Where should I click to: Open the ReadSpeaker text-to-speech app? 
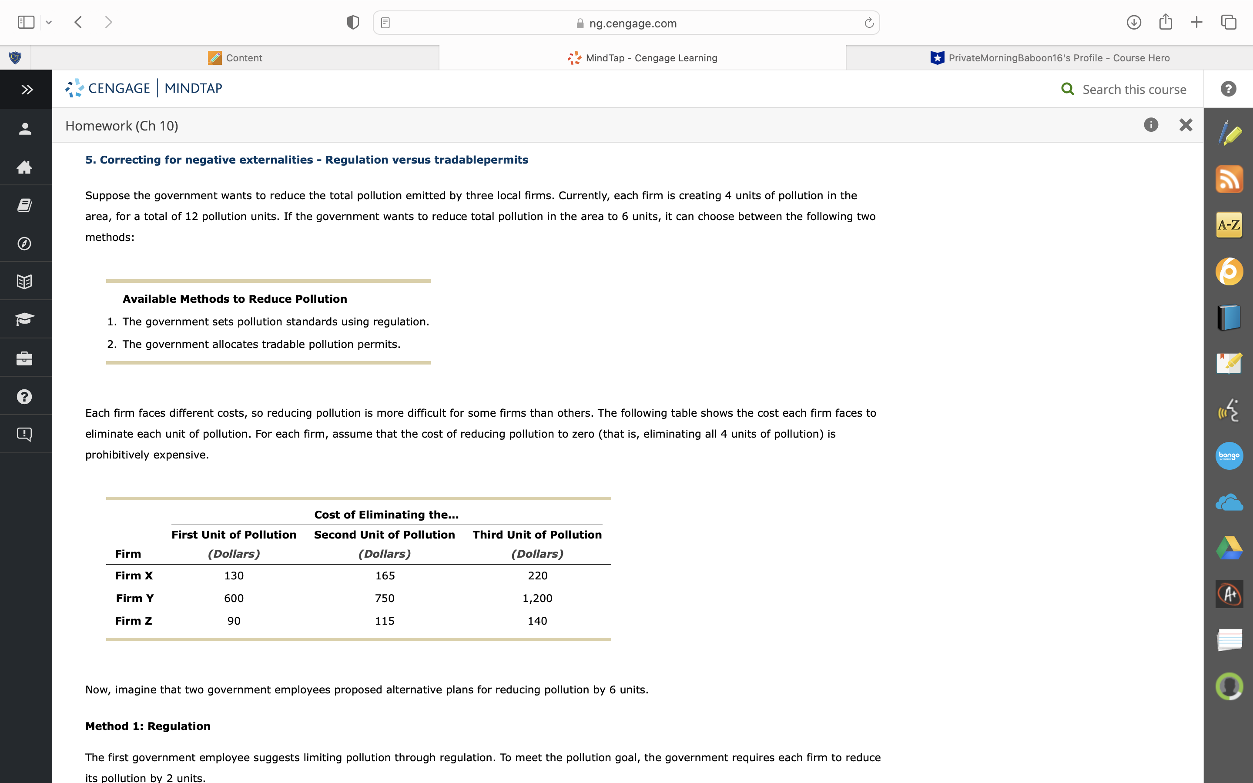click(x=1229, y=410)
